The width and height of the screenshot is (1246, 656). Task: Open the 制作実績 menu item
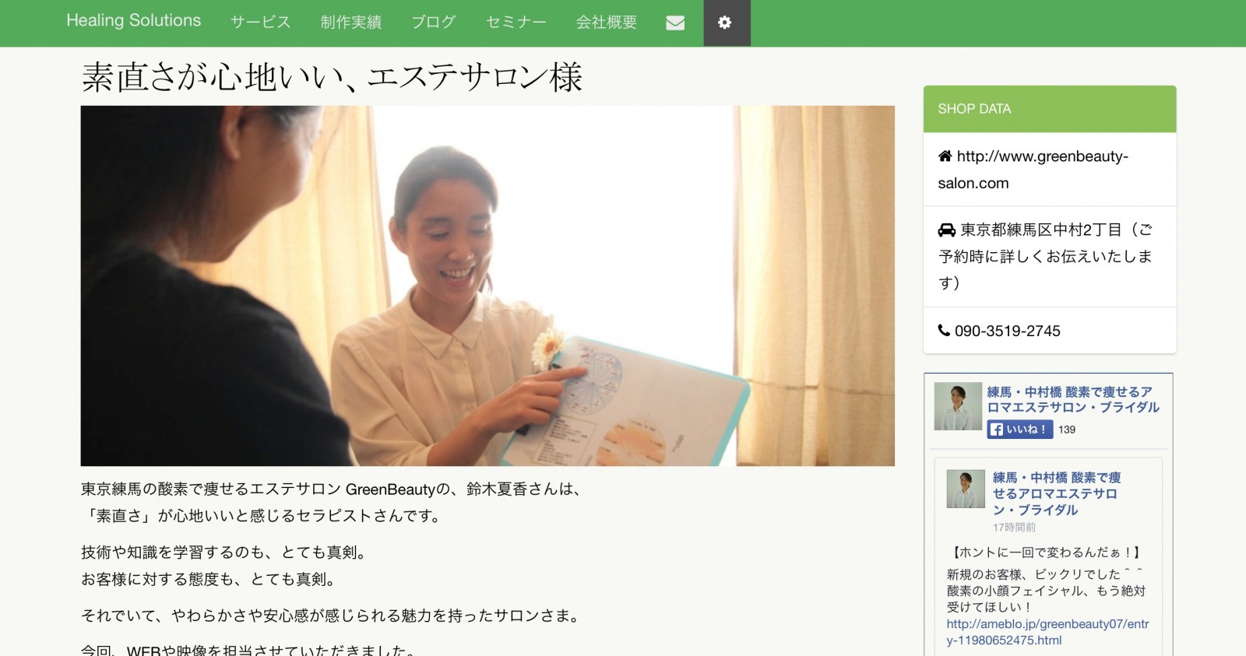click(351, 23)
